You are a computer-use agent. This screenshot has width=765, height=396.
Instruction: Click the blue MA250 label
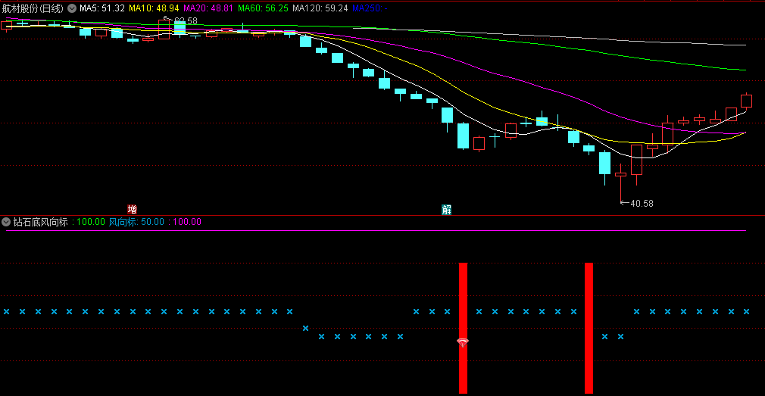(x=370, y=8)
